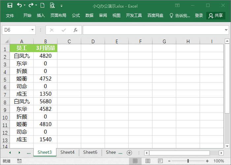Open the 公式 tab
231x165 pixels.
tap(76, 15)
